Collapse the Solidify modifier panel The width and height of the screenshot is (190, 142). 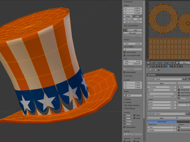[148, 79]
